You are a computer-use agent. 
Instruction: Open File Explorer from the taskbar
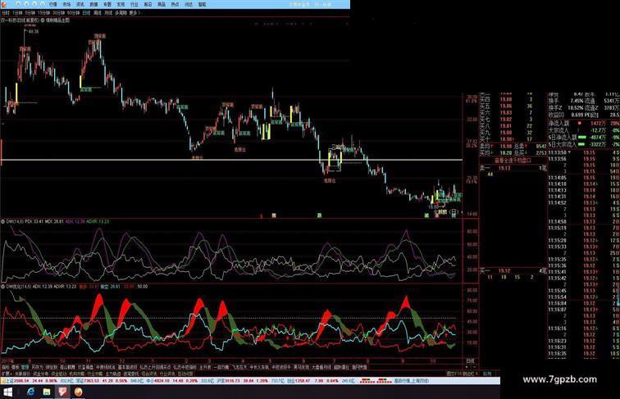[x=46, y=392]
